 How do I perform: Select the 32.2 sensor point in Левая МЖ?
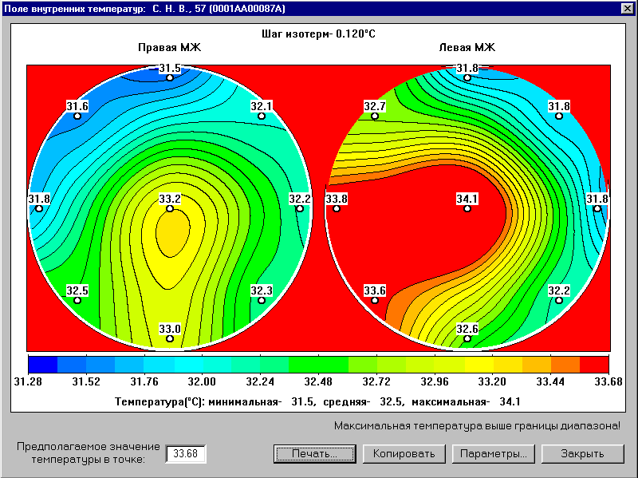pyautogui.click(x=559, y=301)
